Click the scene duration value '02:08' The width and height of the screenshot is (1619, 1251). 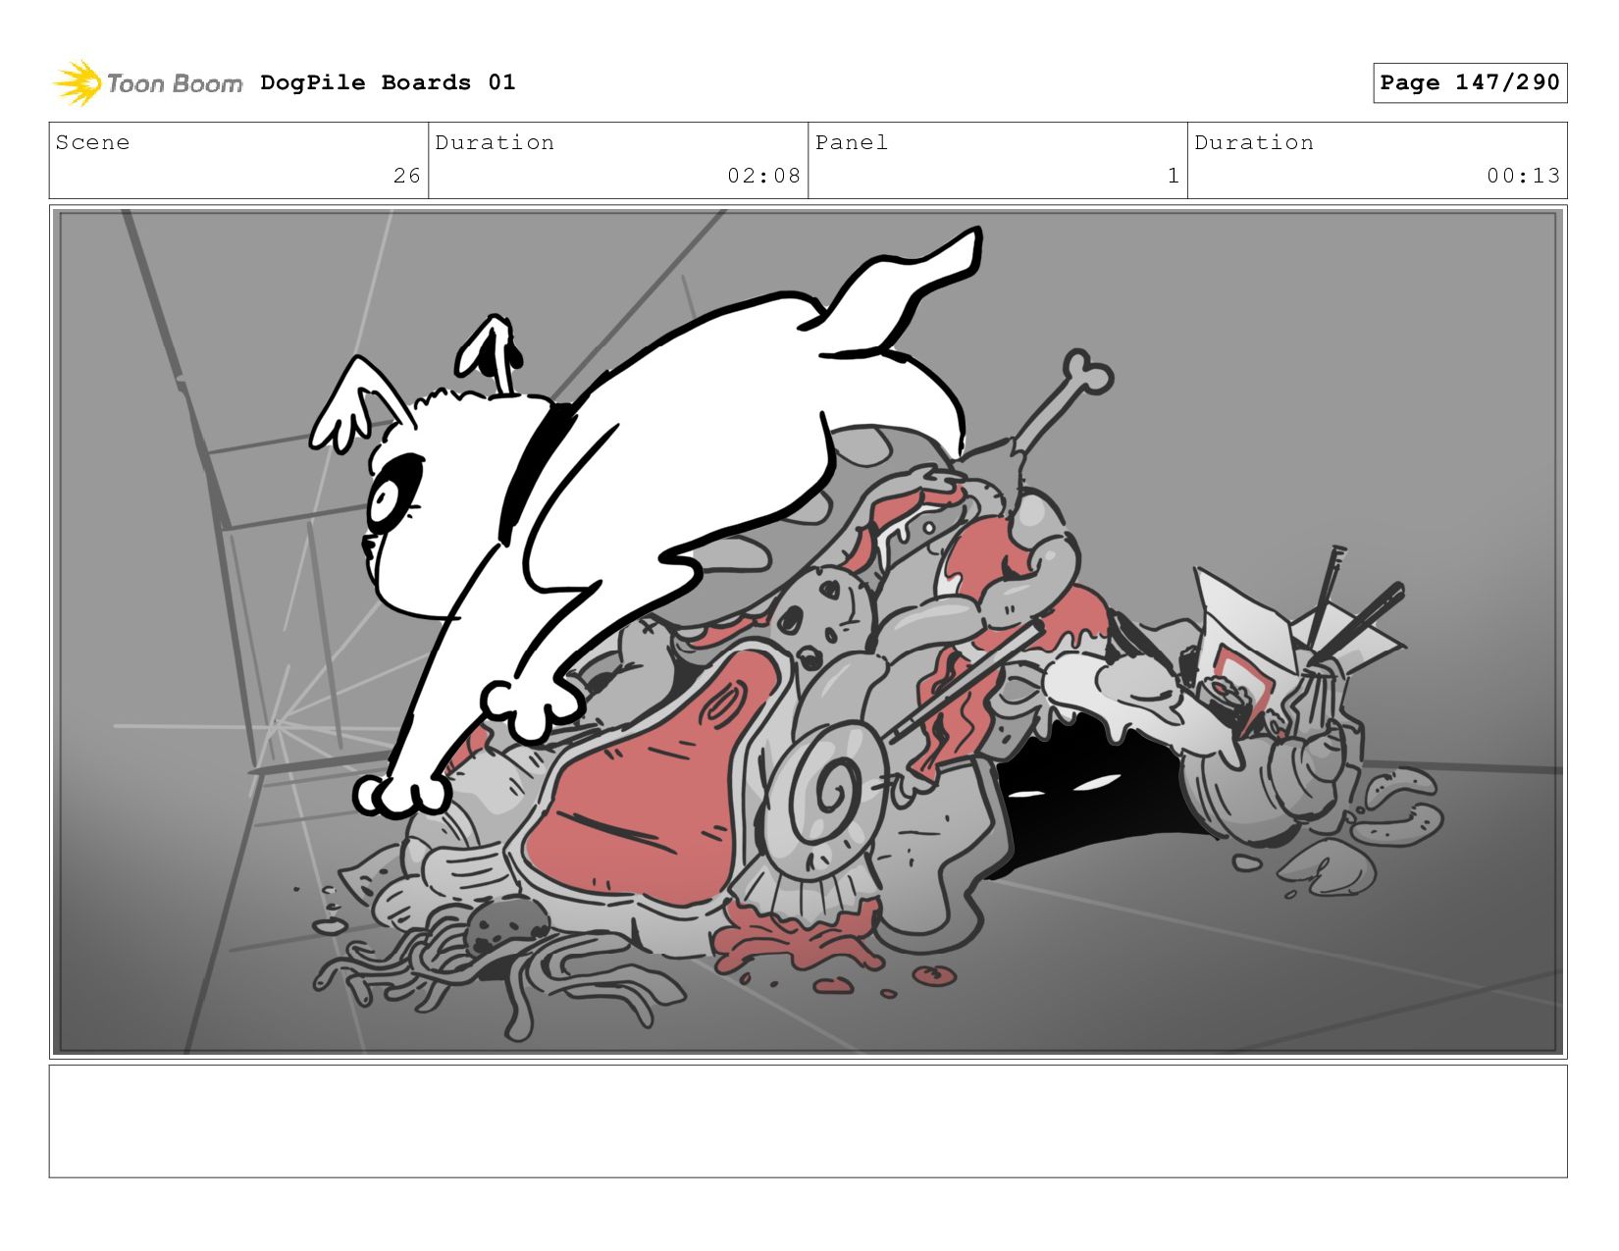(764, 176)
